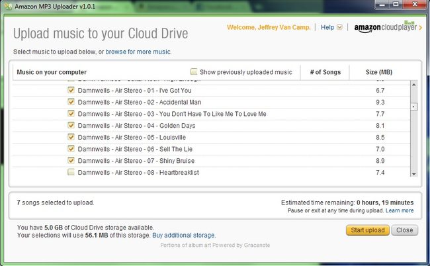This screenshot has height=266, width=430.
Task: Click the Start upload button
Action: (x=368, y=230)
